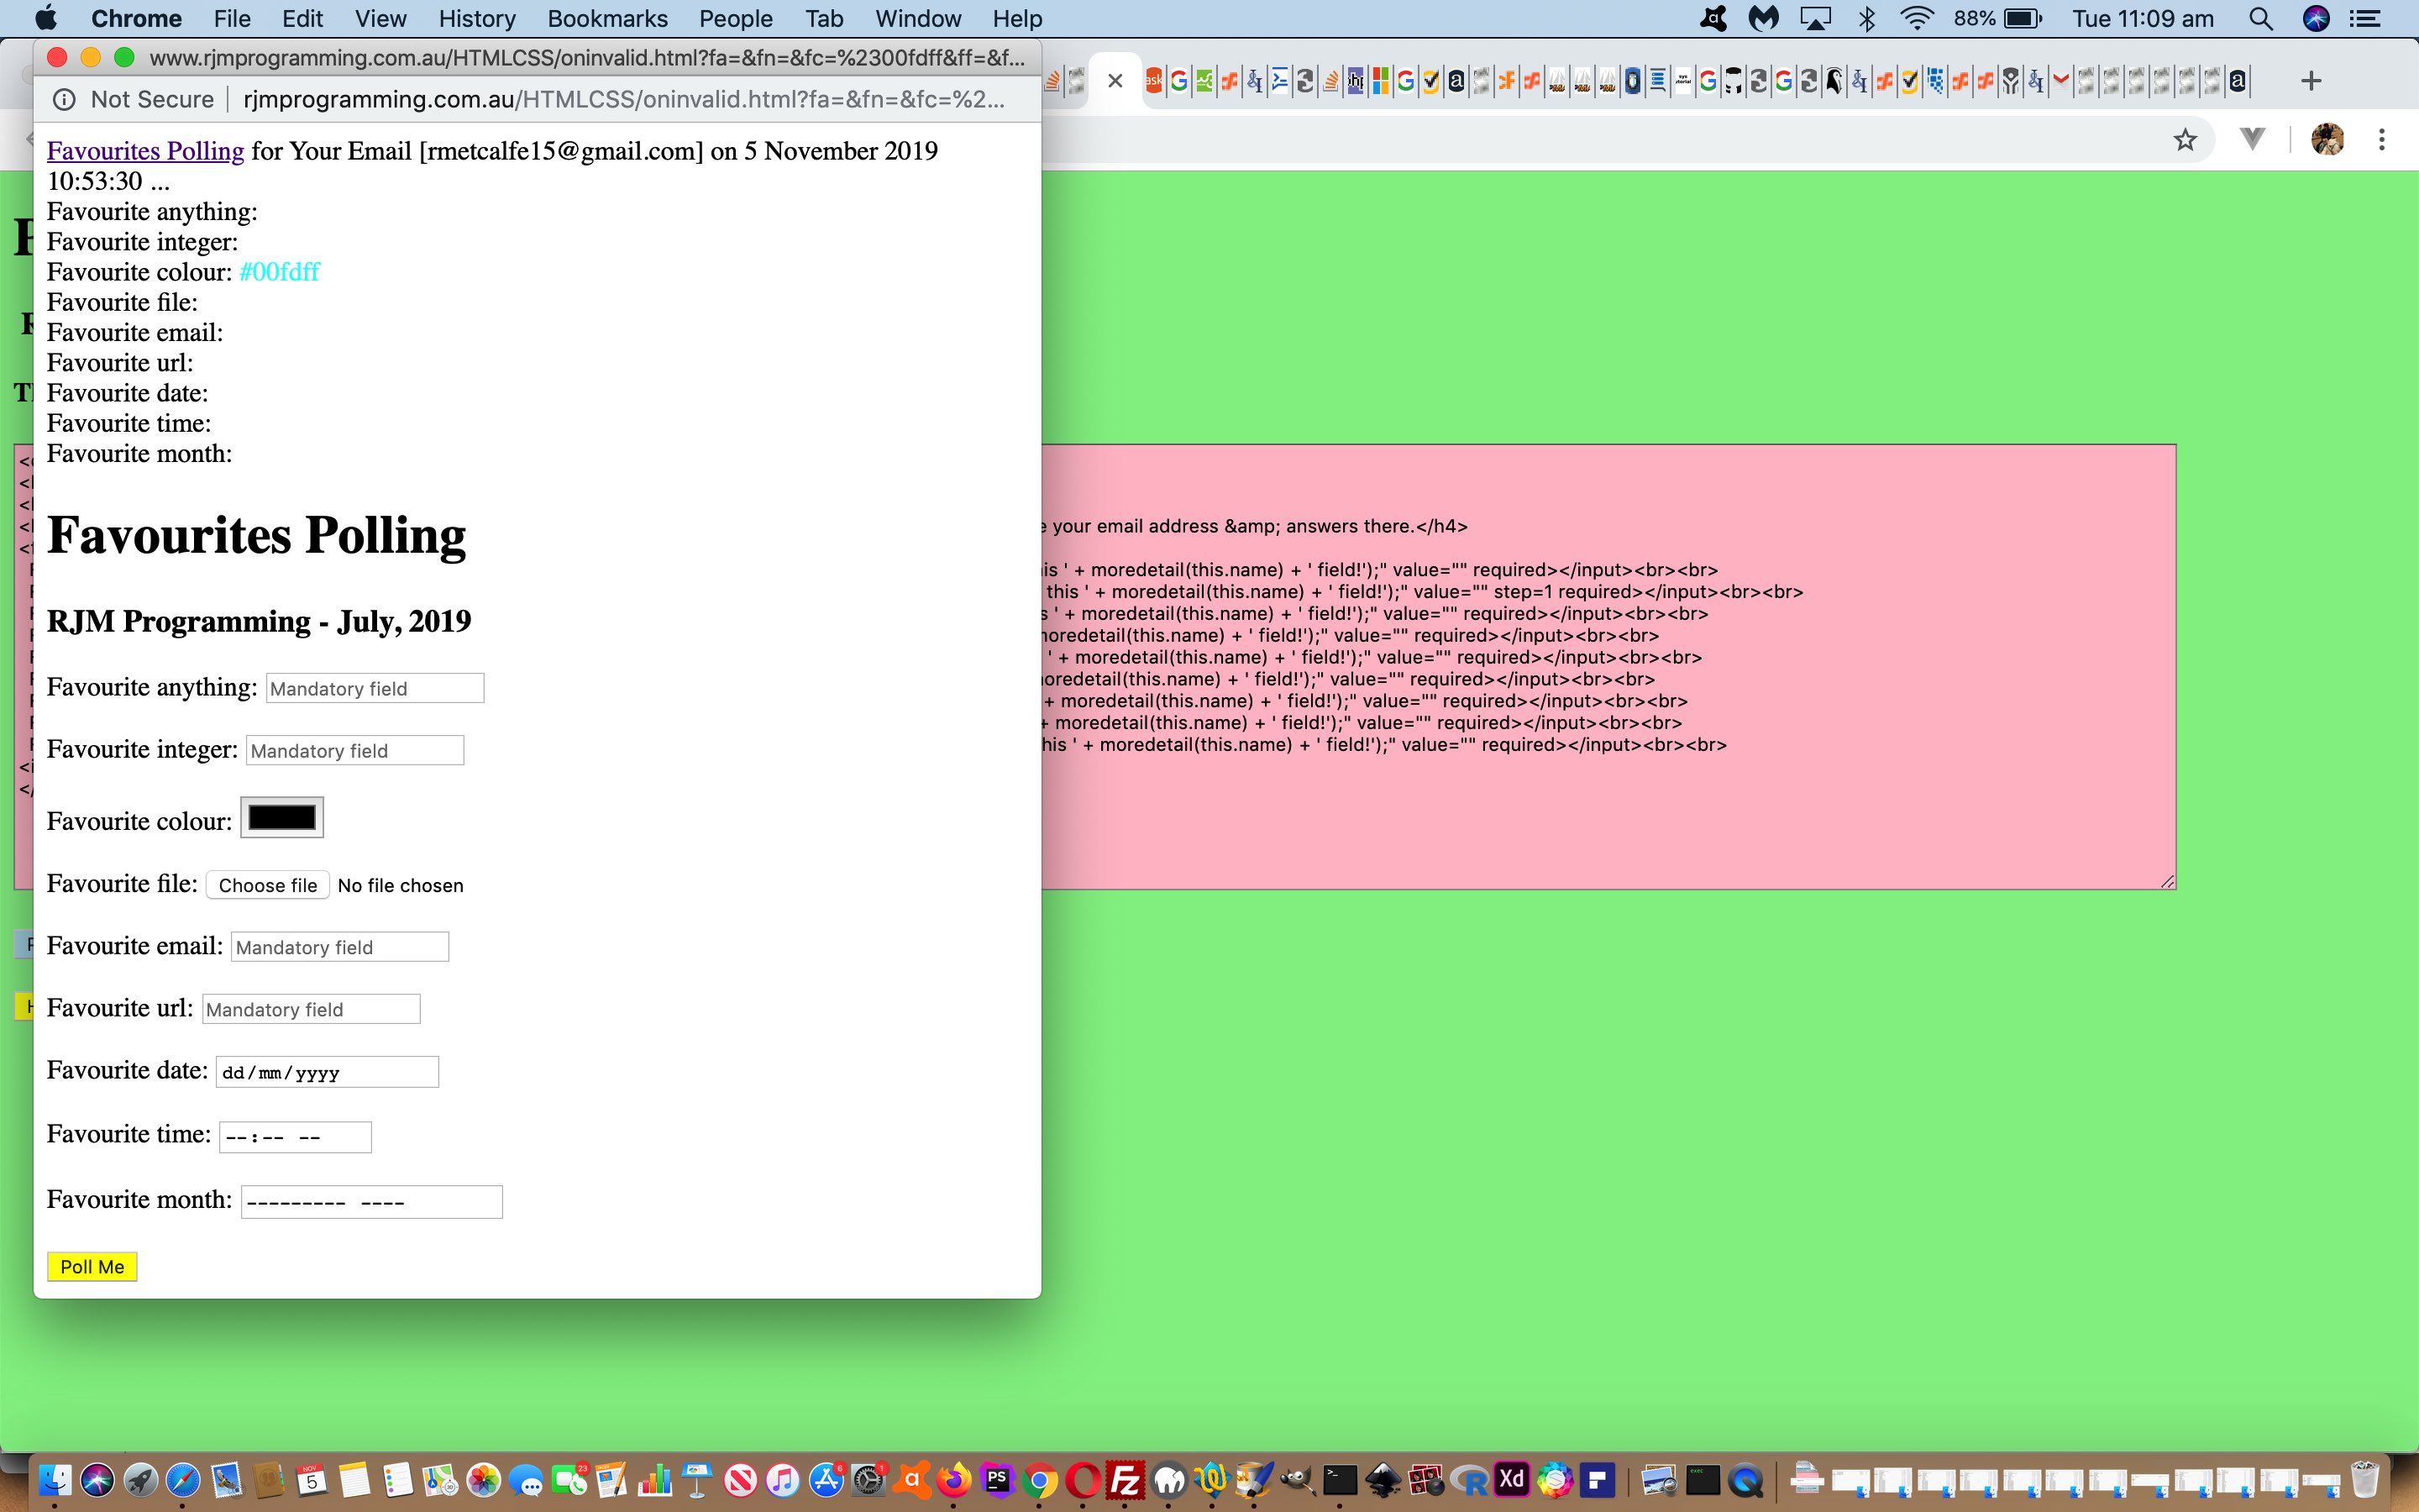Open new tab with plus button
Viewport: 2419px width, 1512px height.
tap(2311, 81)
